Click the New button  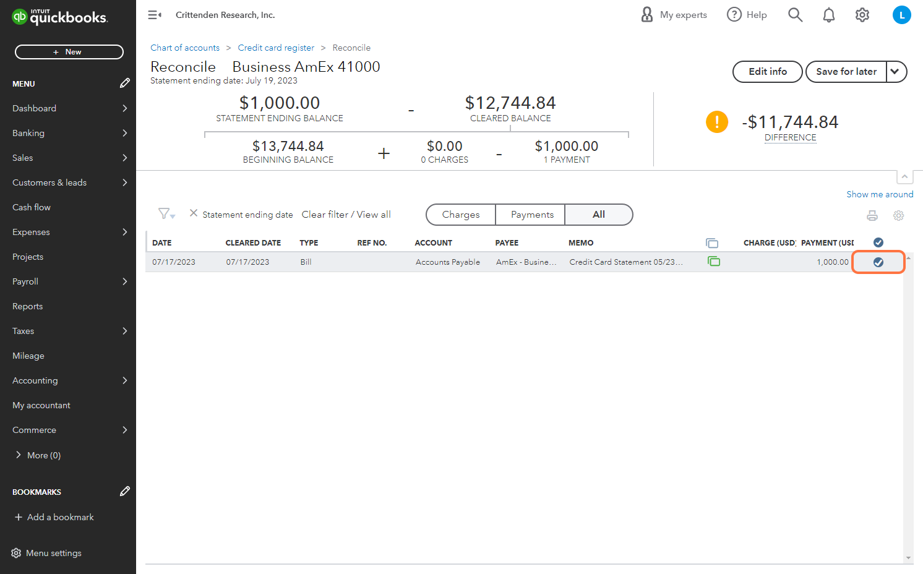pos(69,52)
